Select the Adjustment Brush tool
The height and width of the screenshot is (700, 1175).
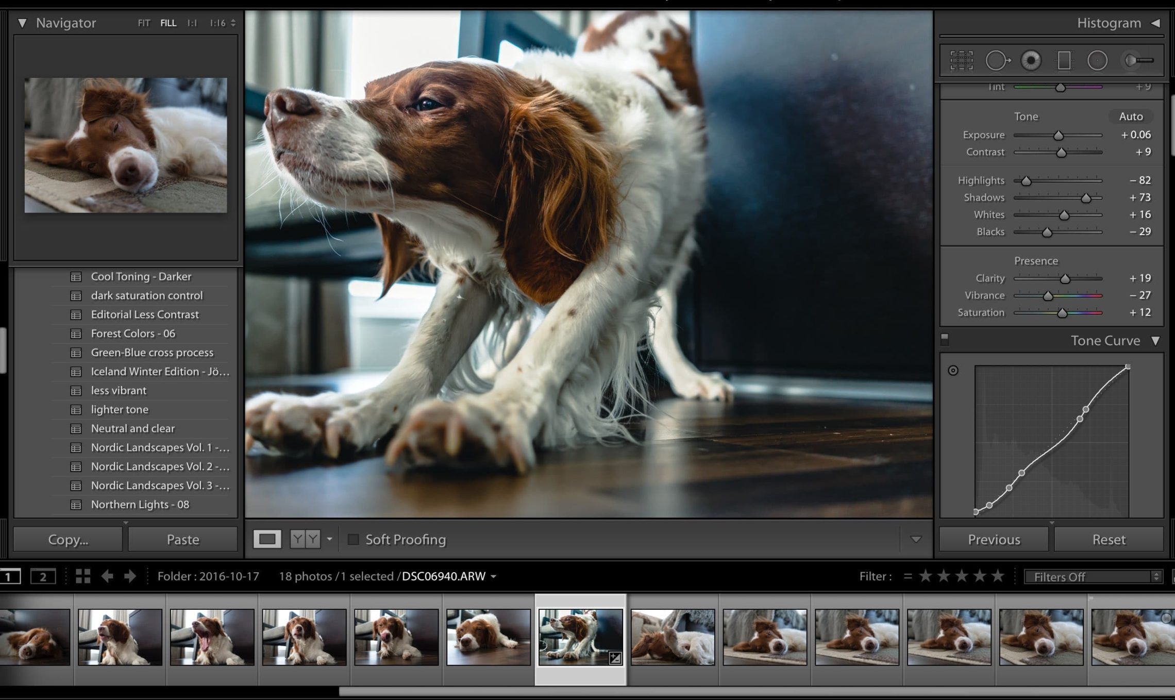[1138, 60]
